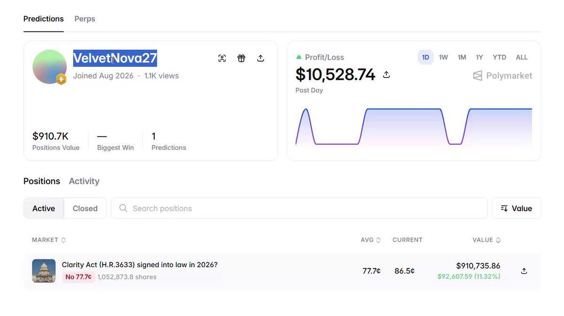Click the highlighted VelvetNova27 username
The height and width of the screenshot is (316, 564).
[x=115, y=58]
